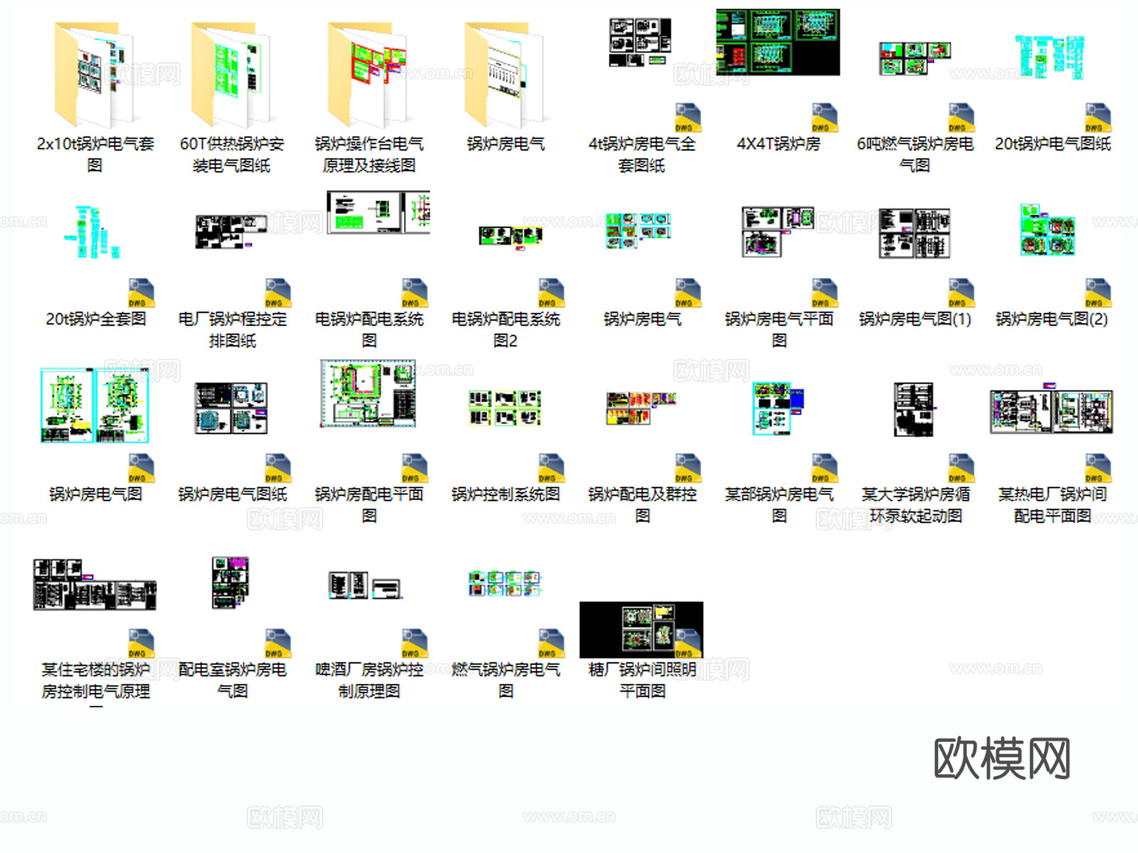This screenshot has height=853, width=1138.
Task: Select the file name "锅炉控制系统图"
Action: click(x=505, y=494)
